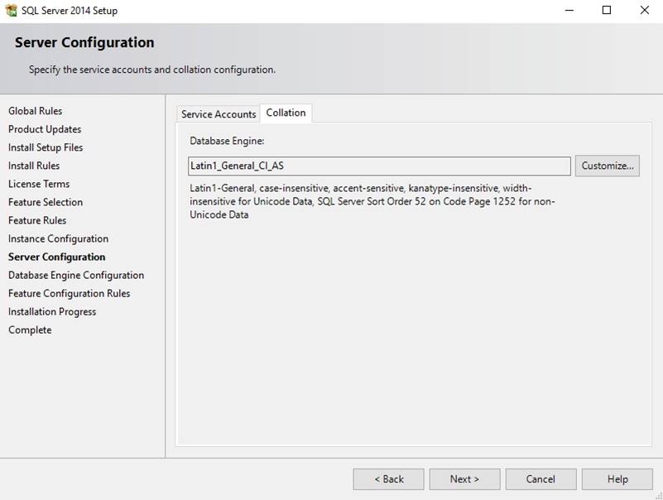663x500 pixels.
Task: Select the Collation tab
Action: 286,113
